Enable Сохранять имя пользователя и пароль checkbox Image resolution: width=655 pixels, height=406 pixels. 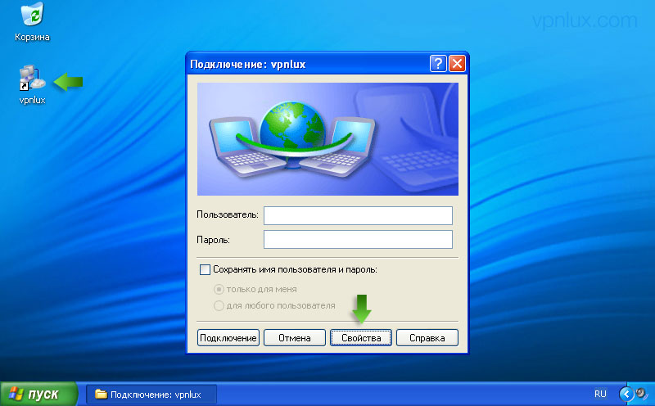pos(206,269)
